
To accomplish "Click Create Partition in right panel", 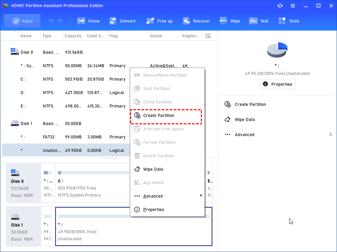I will 250,104.
